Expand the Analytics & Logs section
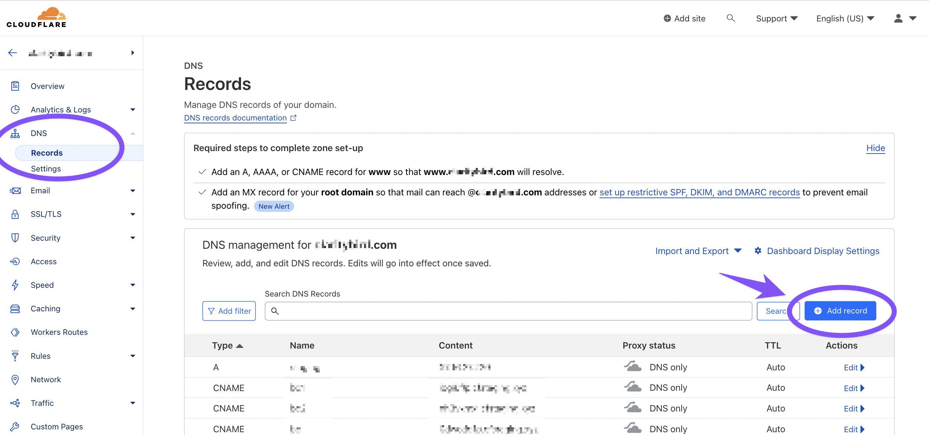The image size is (929, 435). (x=133, y=109)
